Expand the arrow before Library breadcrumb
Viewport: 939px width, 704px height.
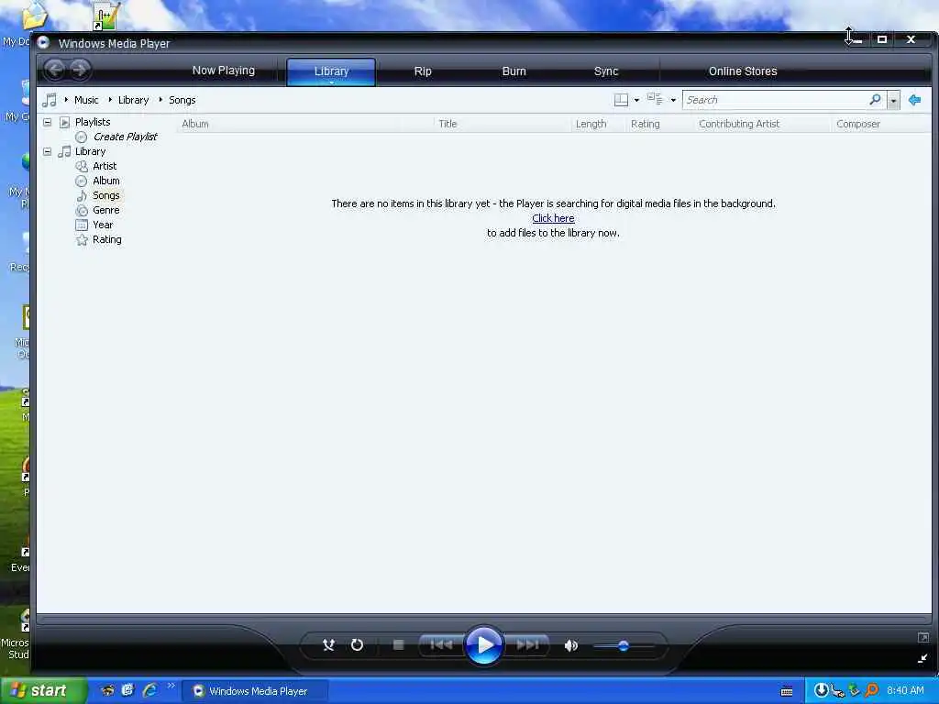point(110,100)
